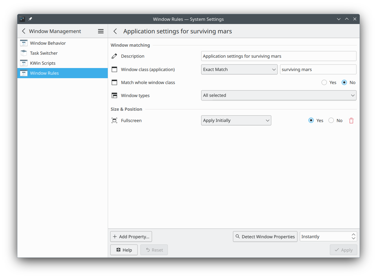
Task: Select Window Rules in sidebar
Action: pyautogui.click(x=63, y=73)
